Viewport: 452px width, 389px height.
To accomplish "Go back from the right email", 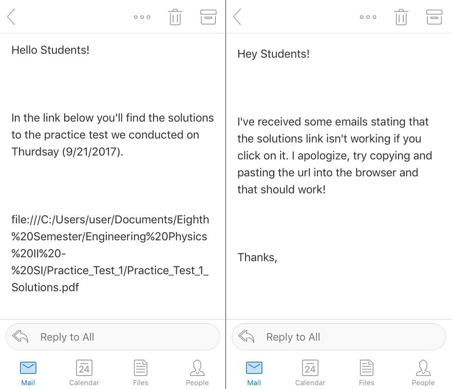I will point(237,16).
